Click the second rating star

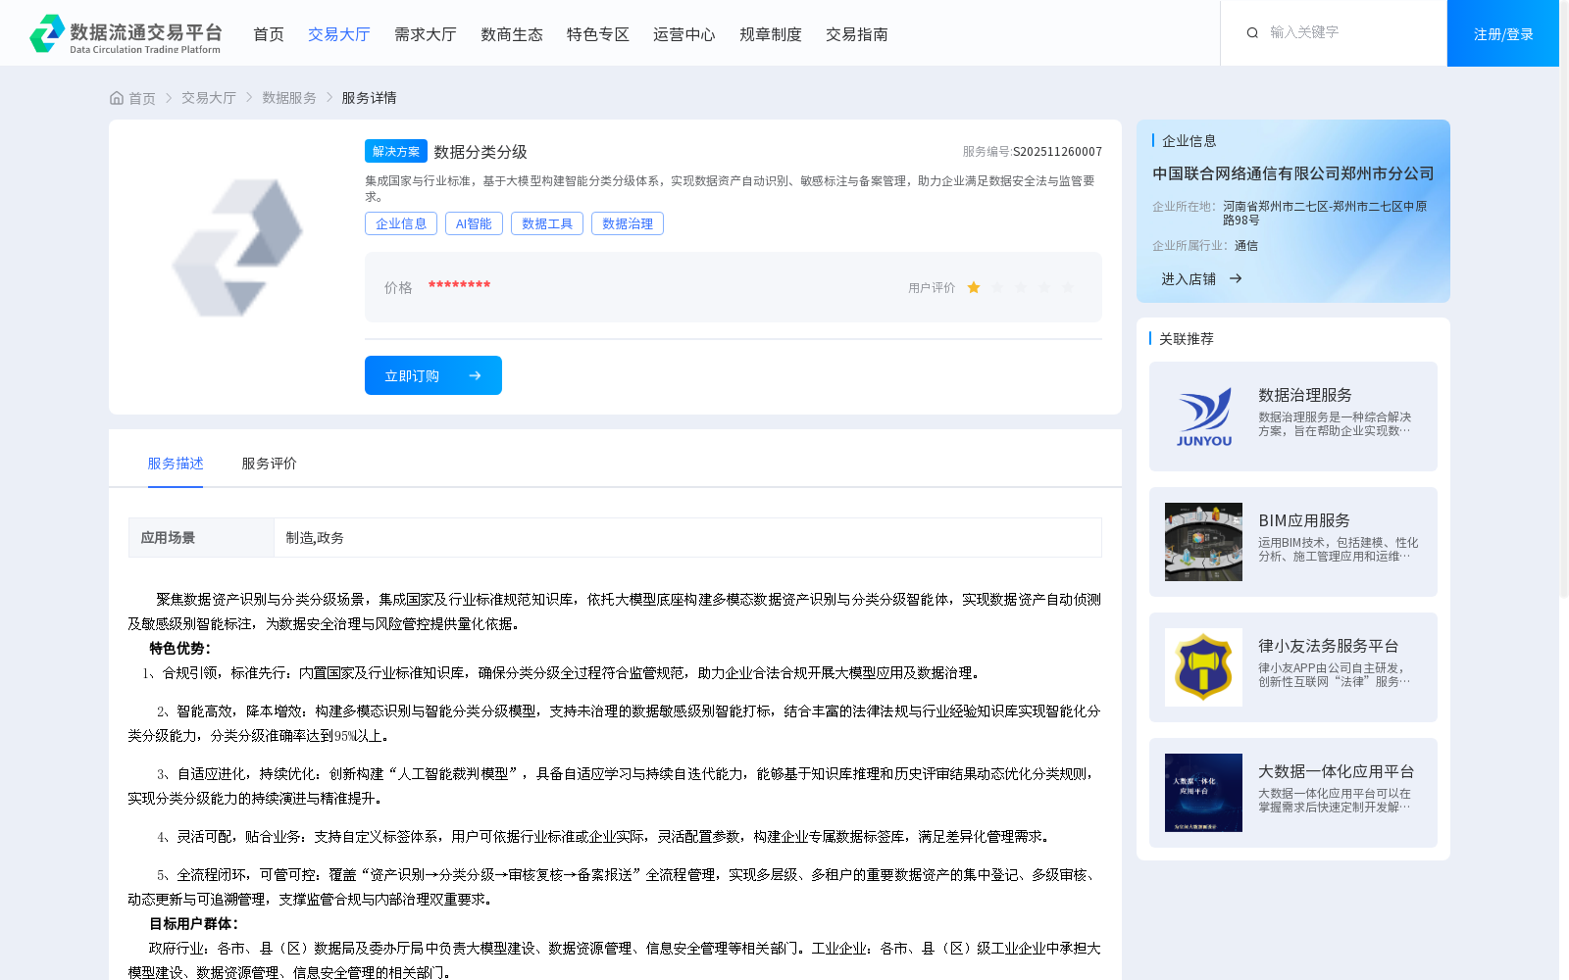997,287
